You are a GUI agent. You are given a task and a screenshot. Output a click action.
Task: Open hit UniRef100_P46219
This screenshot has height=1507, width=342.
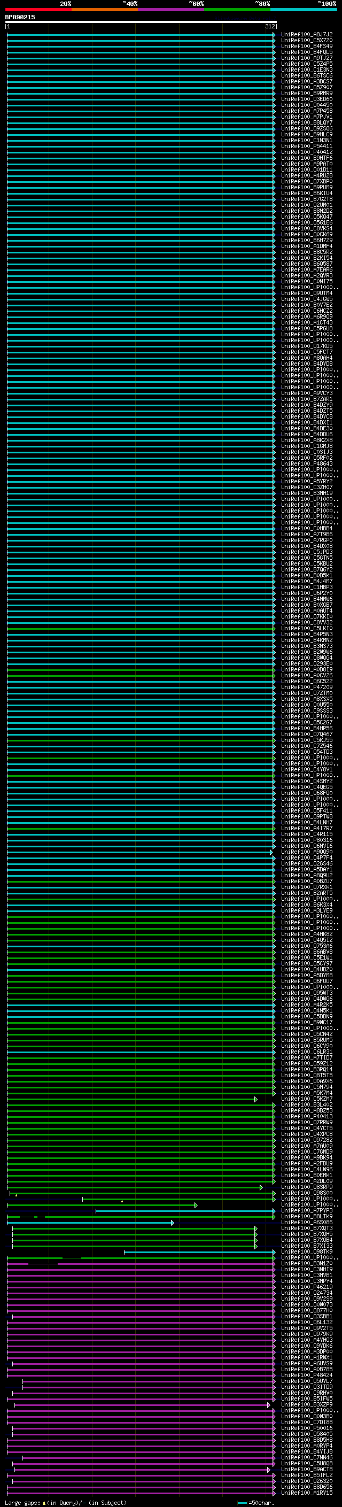click(x=306, y=1287)
